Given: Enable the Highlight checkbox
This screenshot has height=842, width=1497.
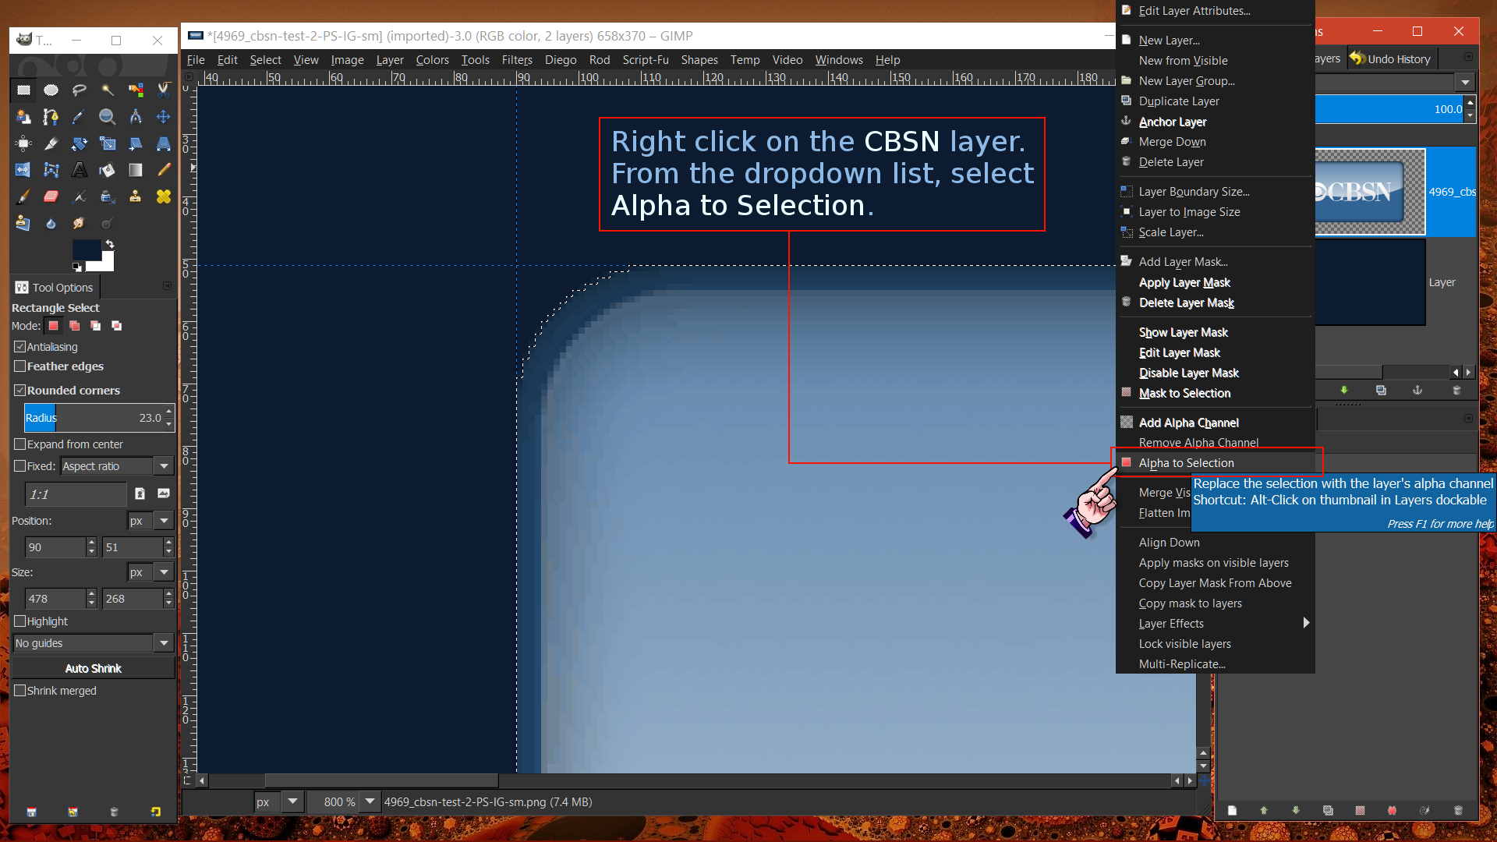Looking at the screenshot, I should point(20,621).
